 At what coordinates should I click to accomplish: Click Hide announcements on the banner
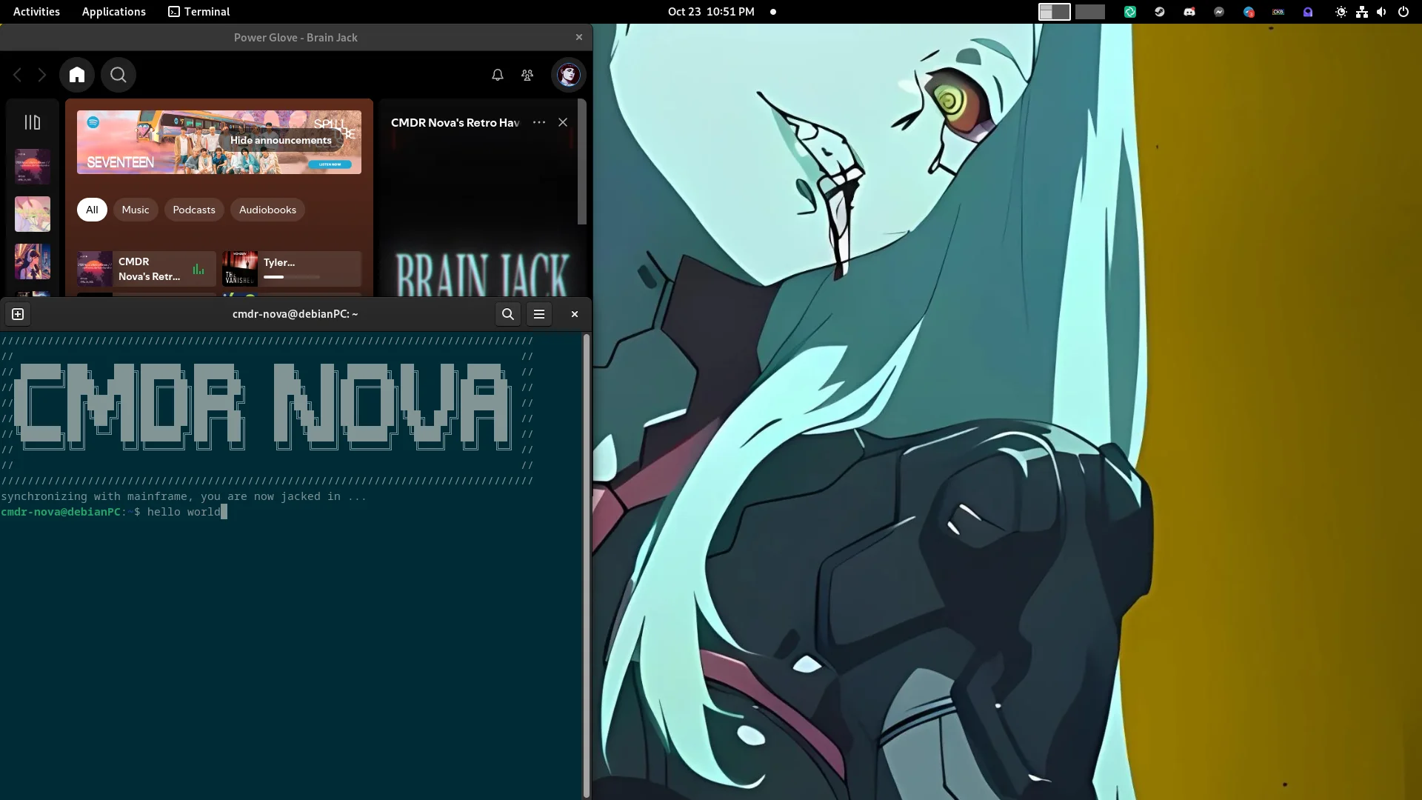click(281, 140)
